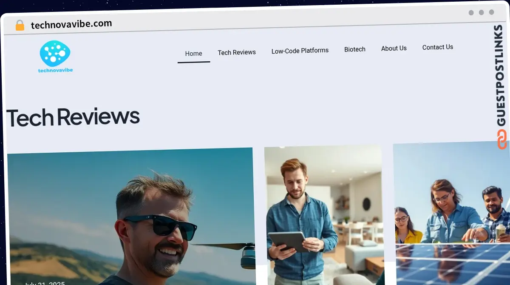Open the technovavibe logo

pos(55,57)
